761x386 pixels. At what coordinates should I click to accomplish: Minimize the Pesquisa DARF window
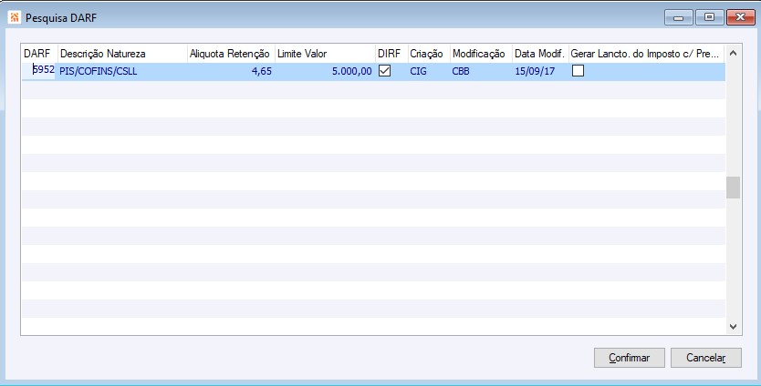[x=679, y=17]
